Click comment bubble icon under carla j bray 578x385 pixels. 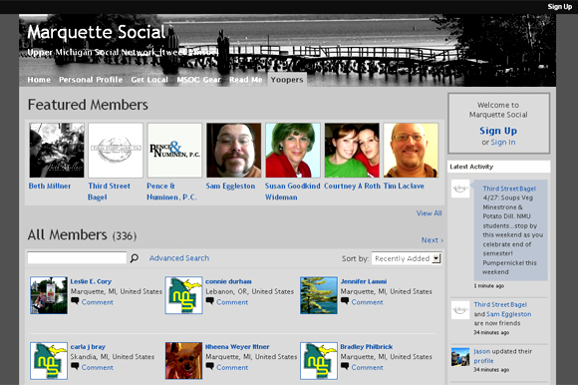tap(75, 367)
